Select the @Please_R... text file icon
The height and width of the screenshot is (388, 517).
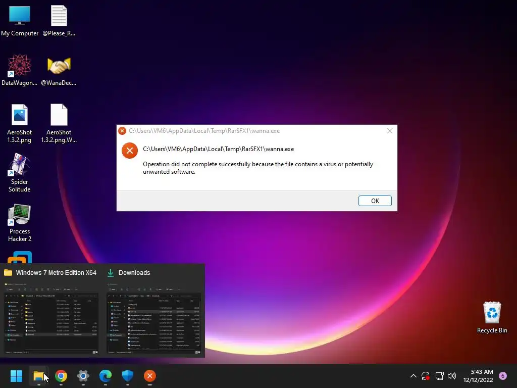pyautogui.click(x=59, y=21)
